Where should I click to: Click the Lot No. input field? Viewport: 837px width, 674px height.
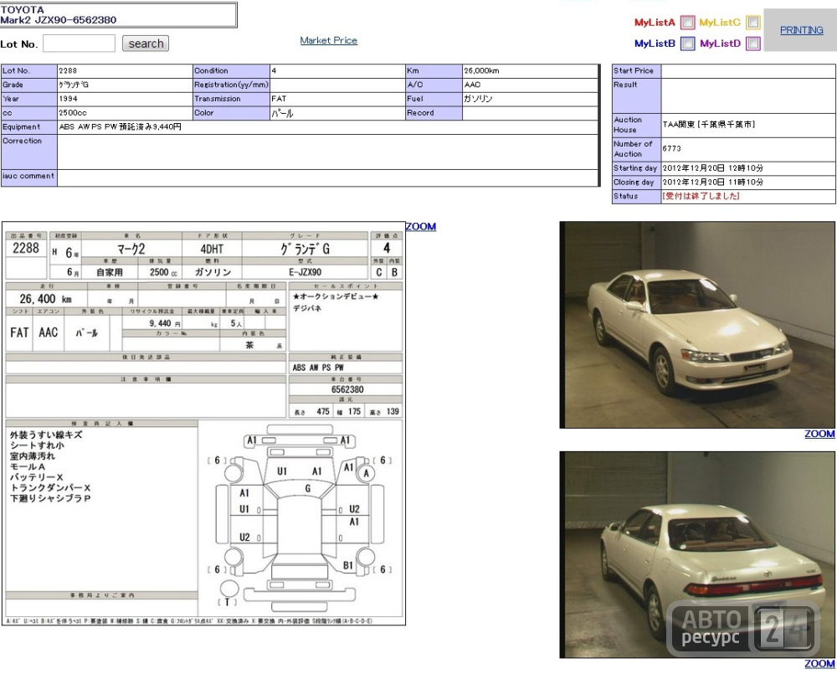pyautogui.click(x=79, y=44)
